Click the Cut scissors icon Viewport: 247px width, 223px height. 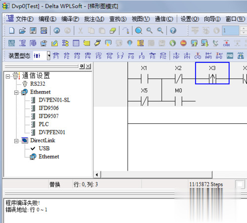81,31
